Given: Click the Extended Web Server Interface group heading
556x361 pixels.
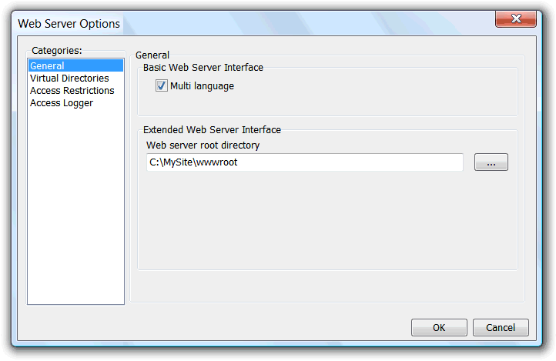Looking at the screenshot, I should 212,129.
